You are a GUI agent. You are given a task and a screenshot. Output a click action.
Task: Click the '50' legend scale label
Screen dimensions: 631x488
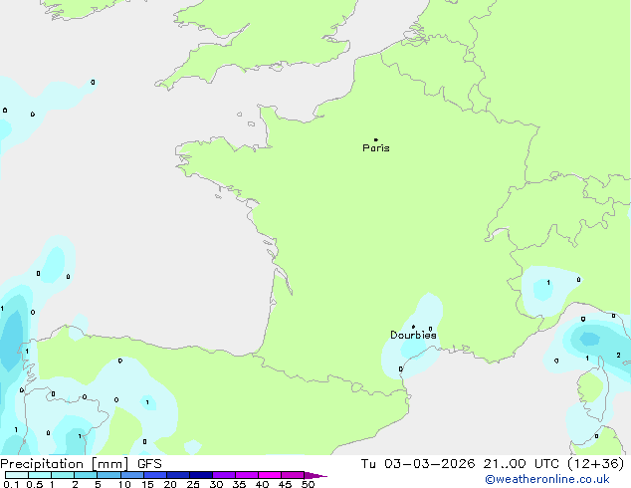pos(308,484)
